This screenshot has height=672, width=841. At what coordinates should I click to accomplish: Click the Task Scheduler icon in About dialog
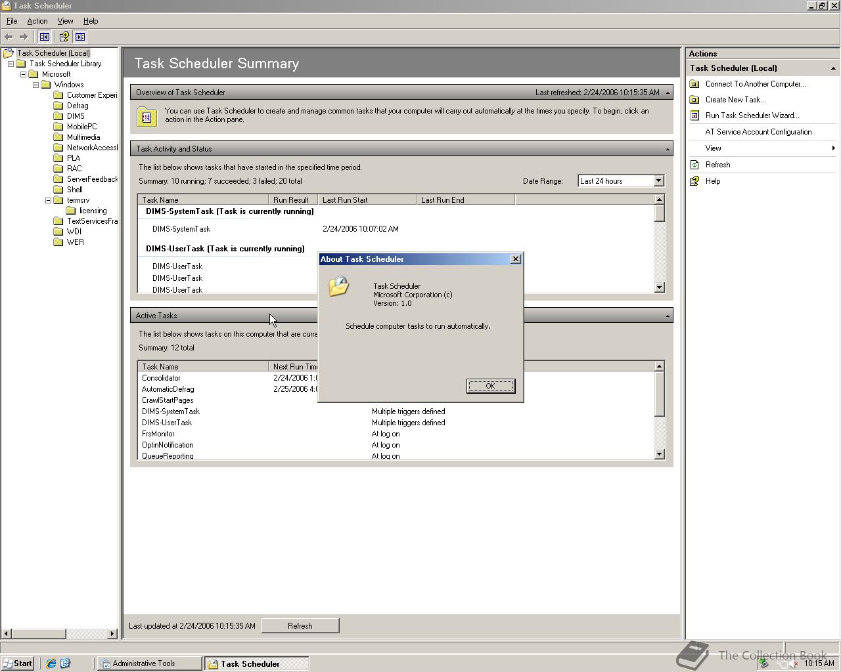339,286
